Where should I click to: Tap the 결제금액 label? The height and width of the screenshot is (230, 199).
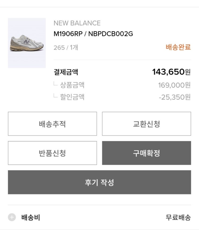pos(66,72)
